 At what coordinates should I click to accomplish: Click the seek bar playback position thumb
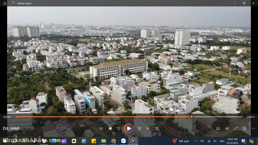pyautogui.click(x=192, y=117)
